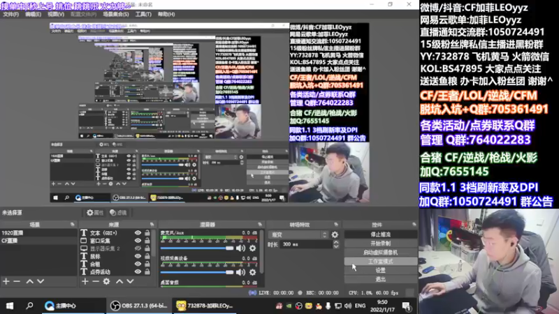559x314 pixels.
Task: Open Windows taskbar search
Action: click(29, 306)
